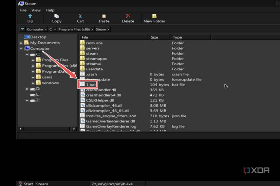Go to Program Files (x86) breadcrumb
The height and width of the screenshot is (186, 280).
(x=76, y=29)
